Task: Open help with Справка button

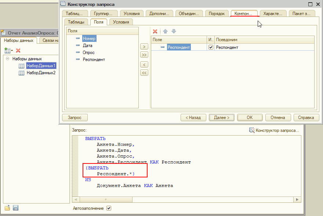Action: pyautogui.click(x=306, y=118)
